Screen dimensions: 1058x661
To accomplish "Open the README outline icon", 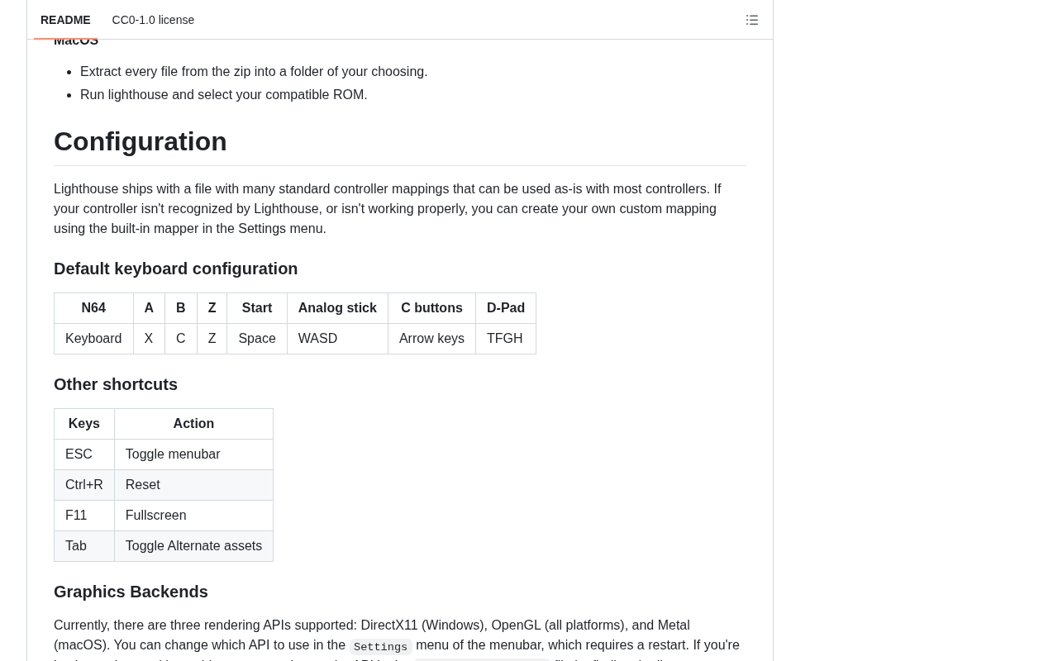I will [752, 20].
